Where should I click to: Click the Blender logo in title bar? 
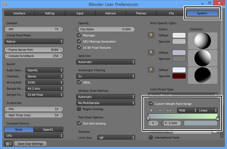(5, 4)
